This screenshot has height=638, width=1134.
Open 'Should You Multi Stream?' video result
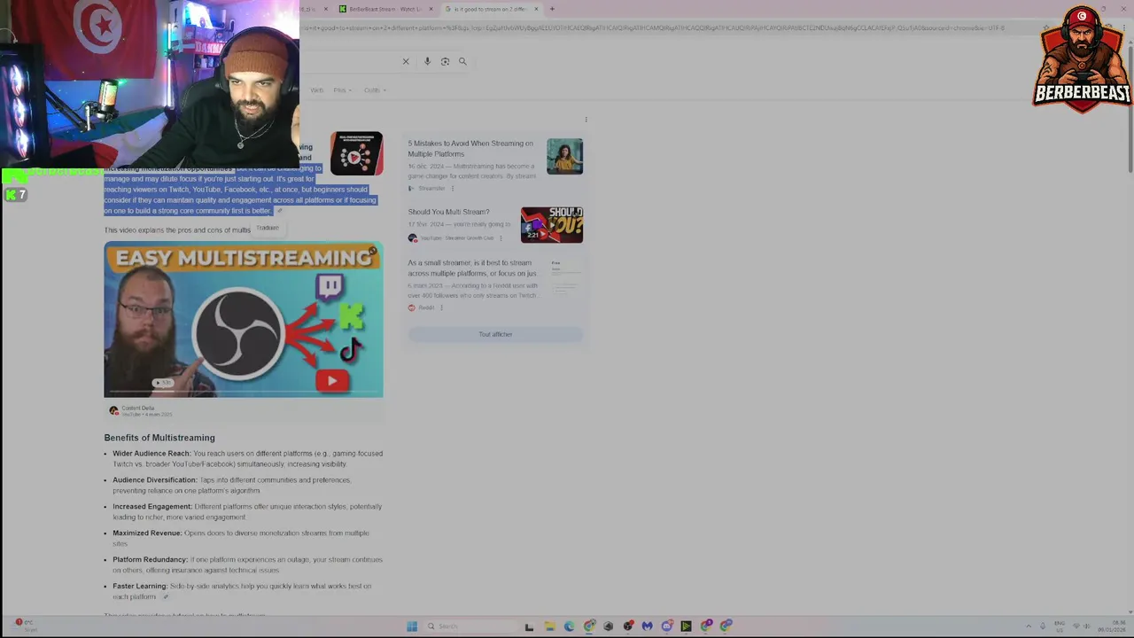click(448, 212)
